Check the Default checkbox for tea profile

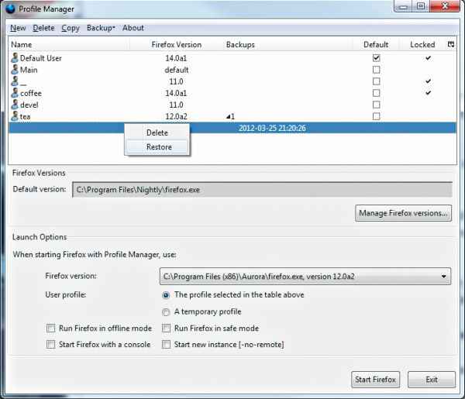coord(376,116)
